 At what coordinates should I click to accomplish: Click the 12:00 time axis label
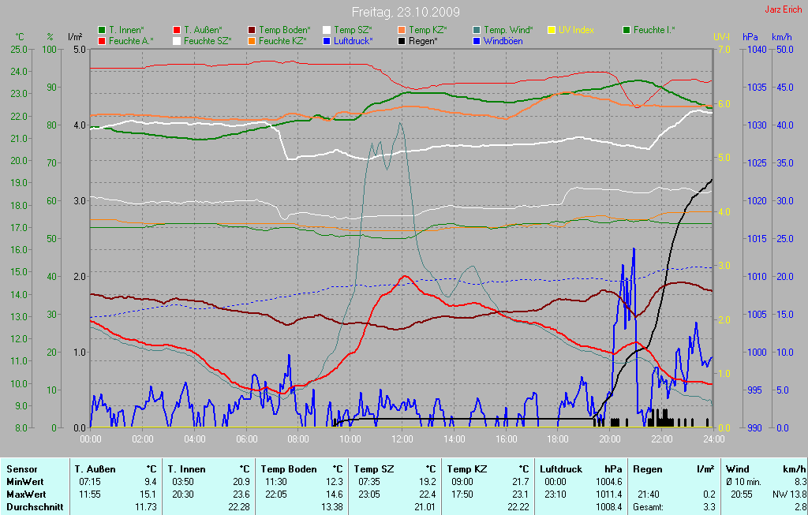402,438
